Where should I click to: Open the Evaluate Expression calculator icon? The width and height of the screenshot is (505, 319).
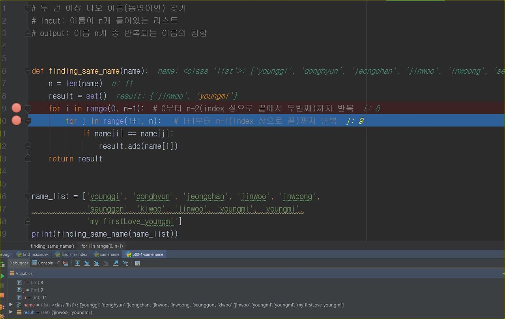[x=137, y=263]
